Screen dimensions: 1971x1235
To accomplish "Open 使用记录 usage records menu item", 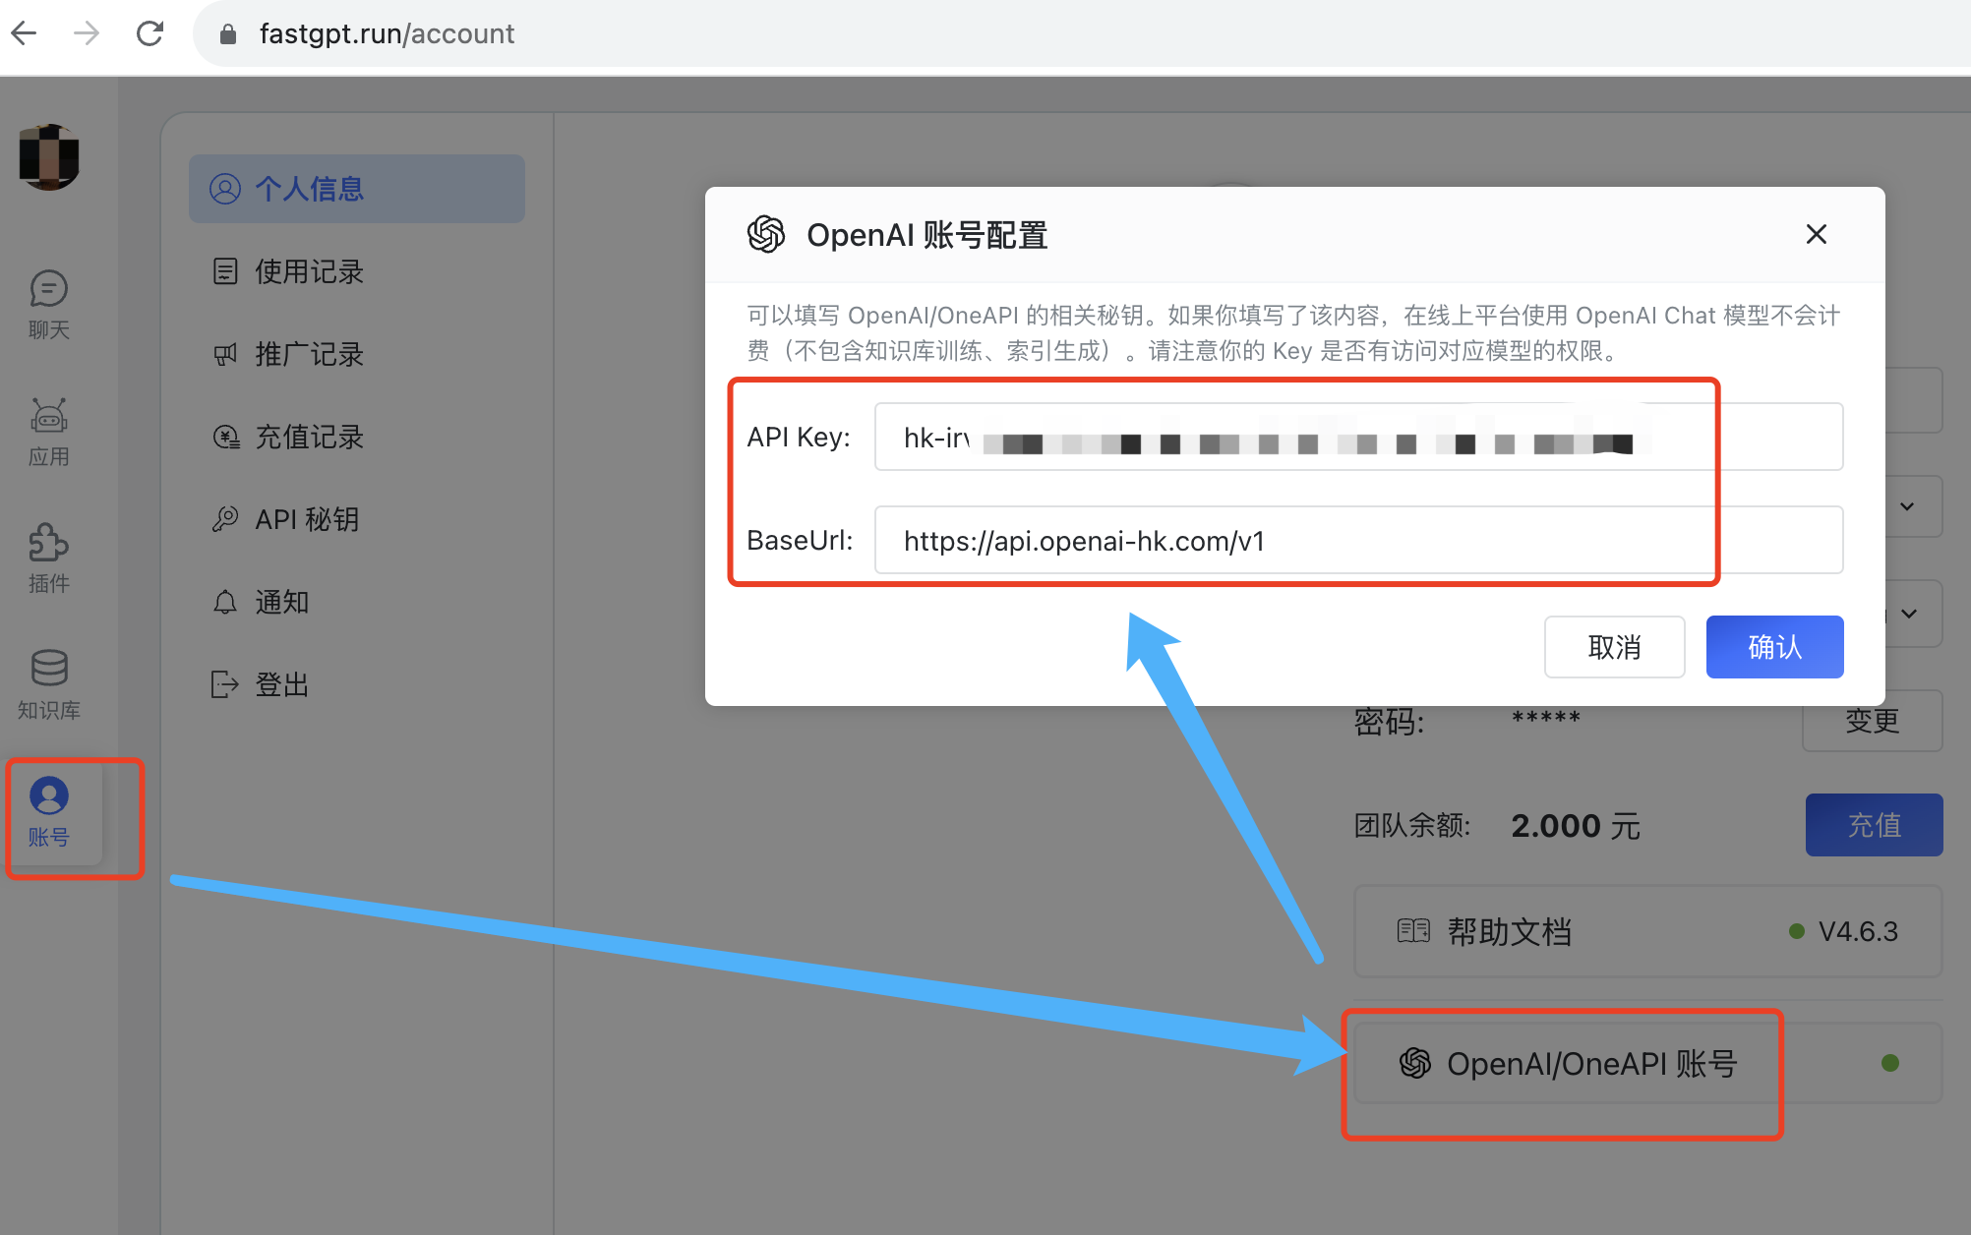I will tap(309, 271).
